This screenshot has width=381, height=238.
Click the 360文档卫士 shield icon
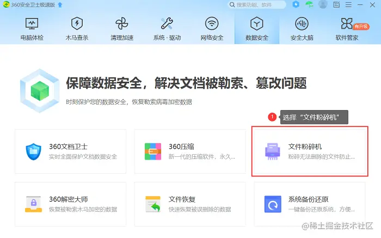coord(33,151)
